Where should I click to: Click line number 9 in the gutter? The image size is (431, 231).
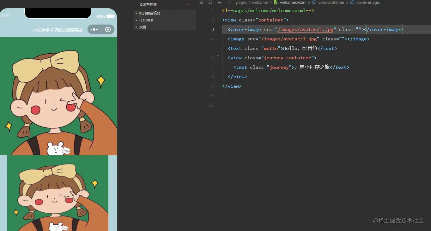[x=213, y=86]
